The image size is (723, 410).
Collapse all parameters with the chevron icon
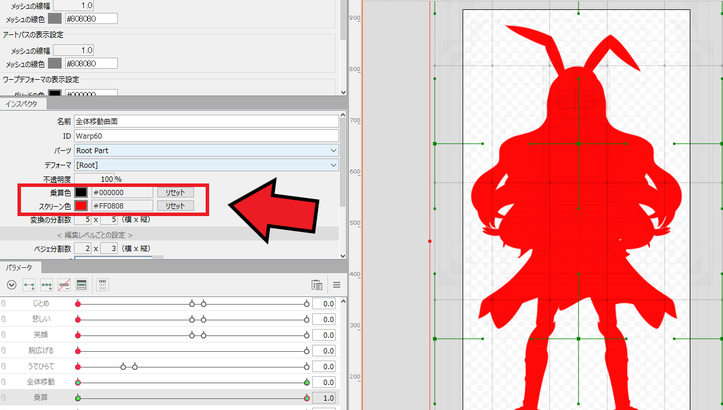click(x=11, y=284)
